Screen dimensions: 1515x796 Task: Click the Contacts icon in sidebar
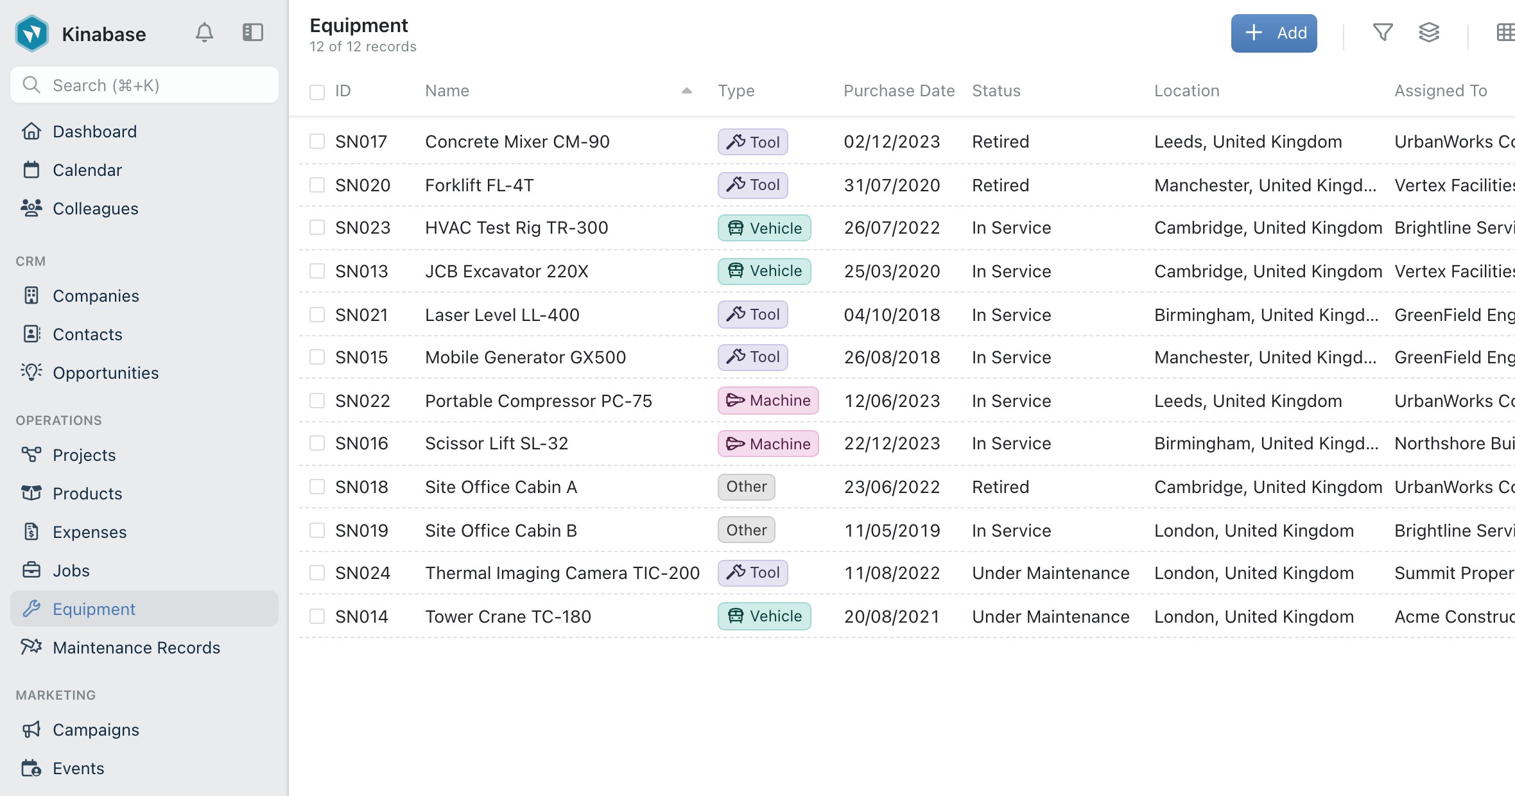click(x=31, y=334)
